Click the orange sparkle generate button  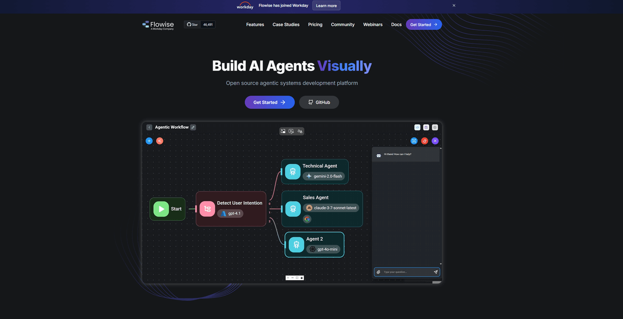point(160,141)
